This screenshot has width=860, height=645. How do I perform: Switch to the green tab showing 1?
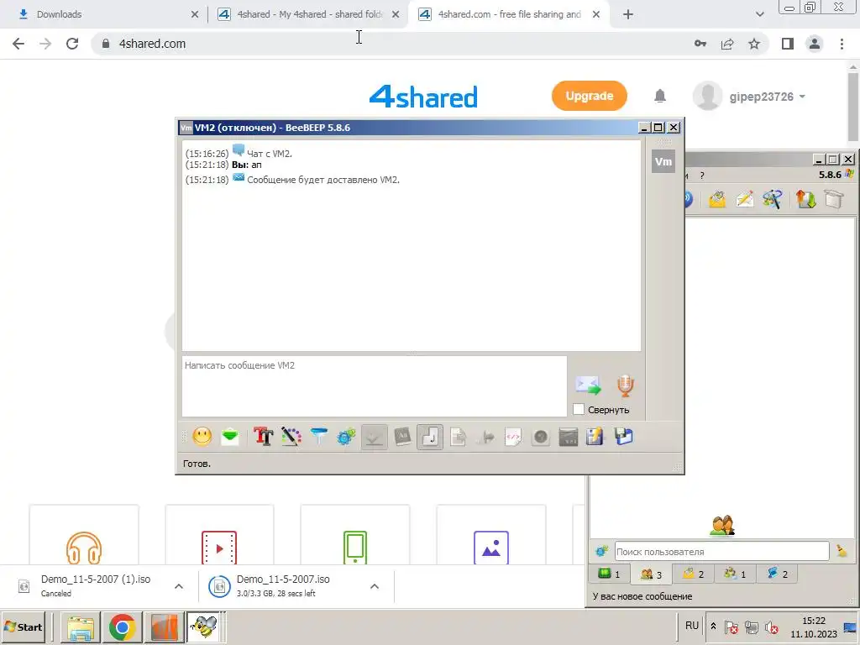[x=609, y=574]
